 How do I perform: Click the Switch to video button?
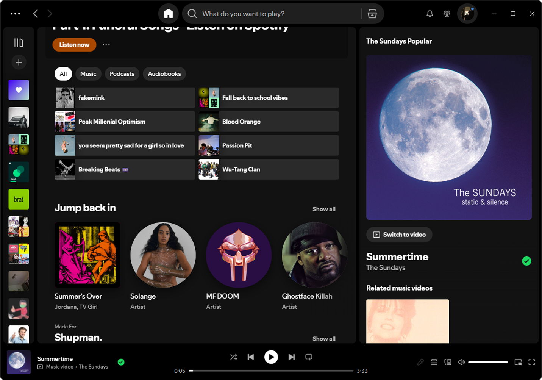point(399,235)
